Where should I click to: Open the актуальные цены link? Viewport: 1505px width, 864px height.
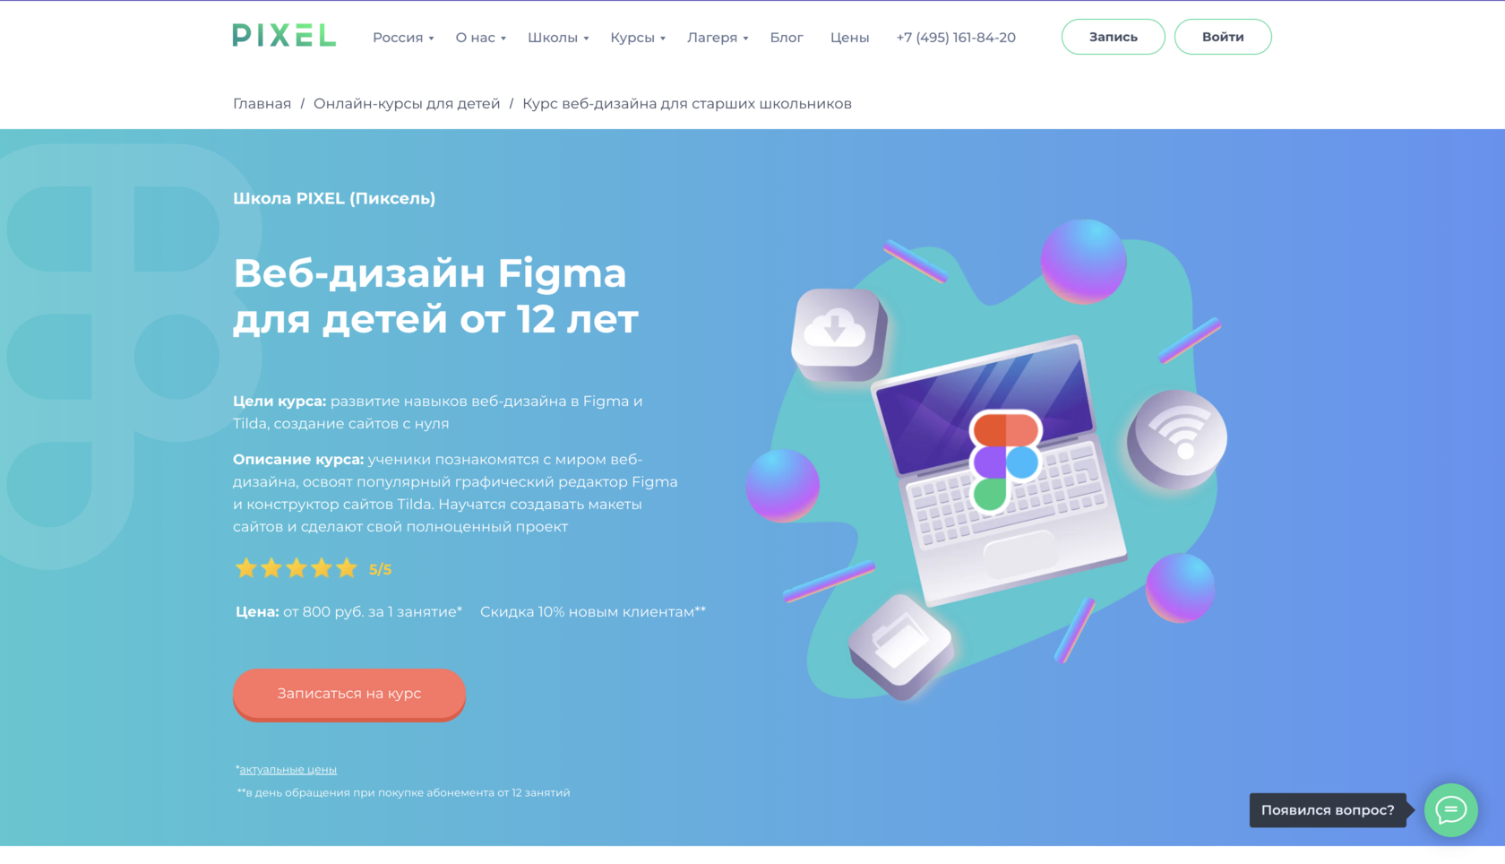288,770
